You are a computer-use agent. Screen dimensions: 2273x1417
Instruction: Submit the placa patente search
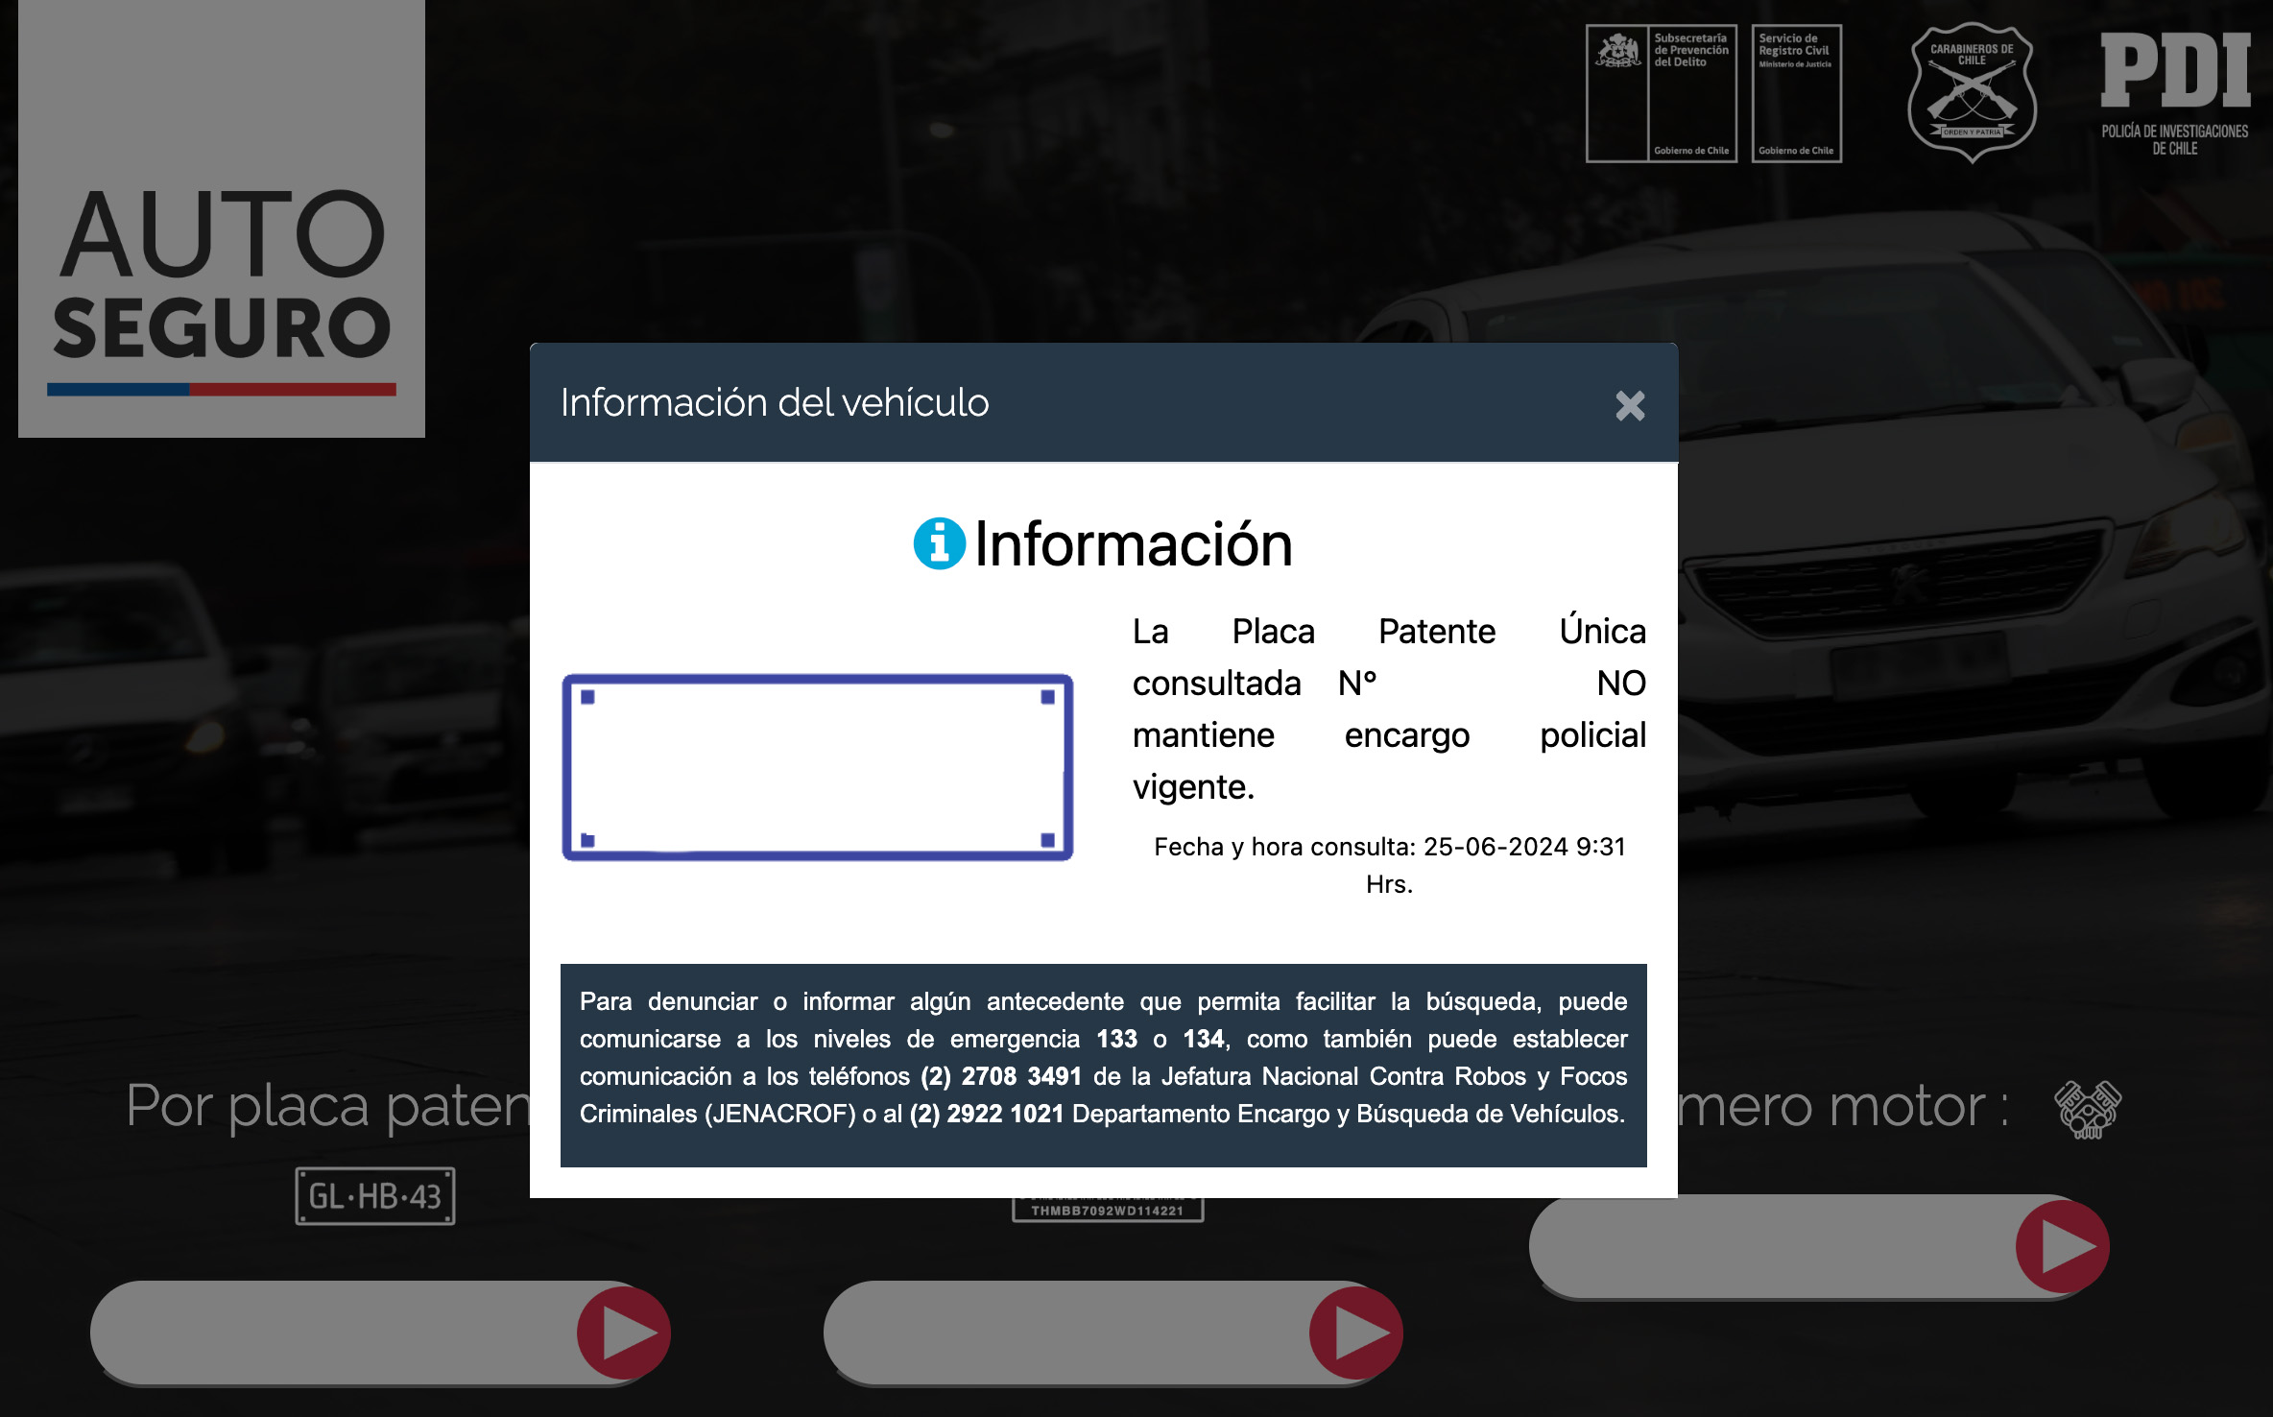[626, 1333]
